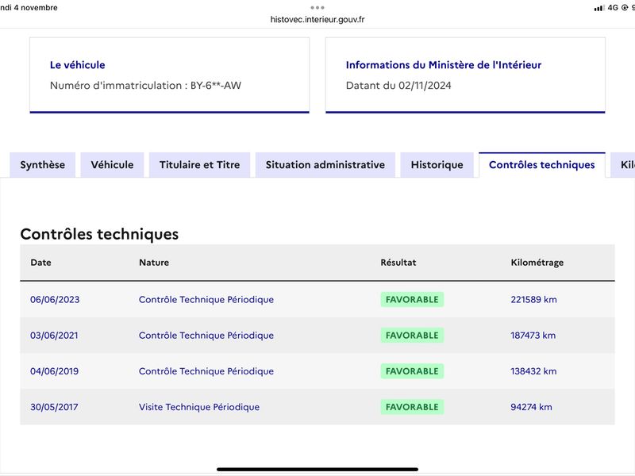Viewport: 635px width, 476px height.
Task: Click the FAVORABLE badge for 04/06/2019
Action: (412, 371)
